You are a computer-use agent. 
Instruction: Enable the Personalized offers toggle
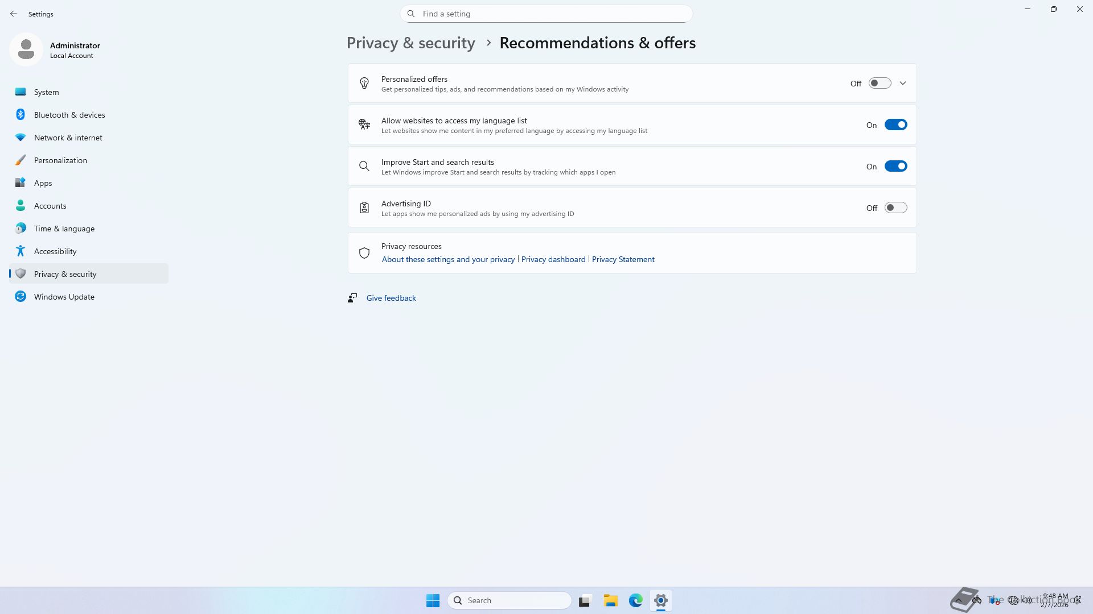point(880,84)
